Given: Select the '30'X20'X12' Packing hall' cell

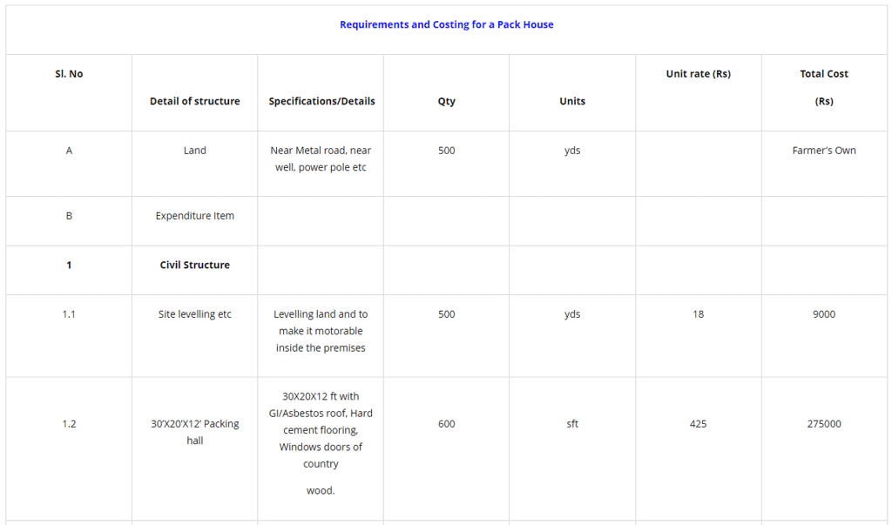Looking at the screenshot, I should (x=194, y=432).
